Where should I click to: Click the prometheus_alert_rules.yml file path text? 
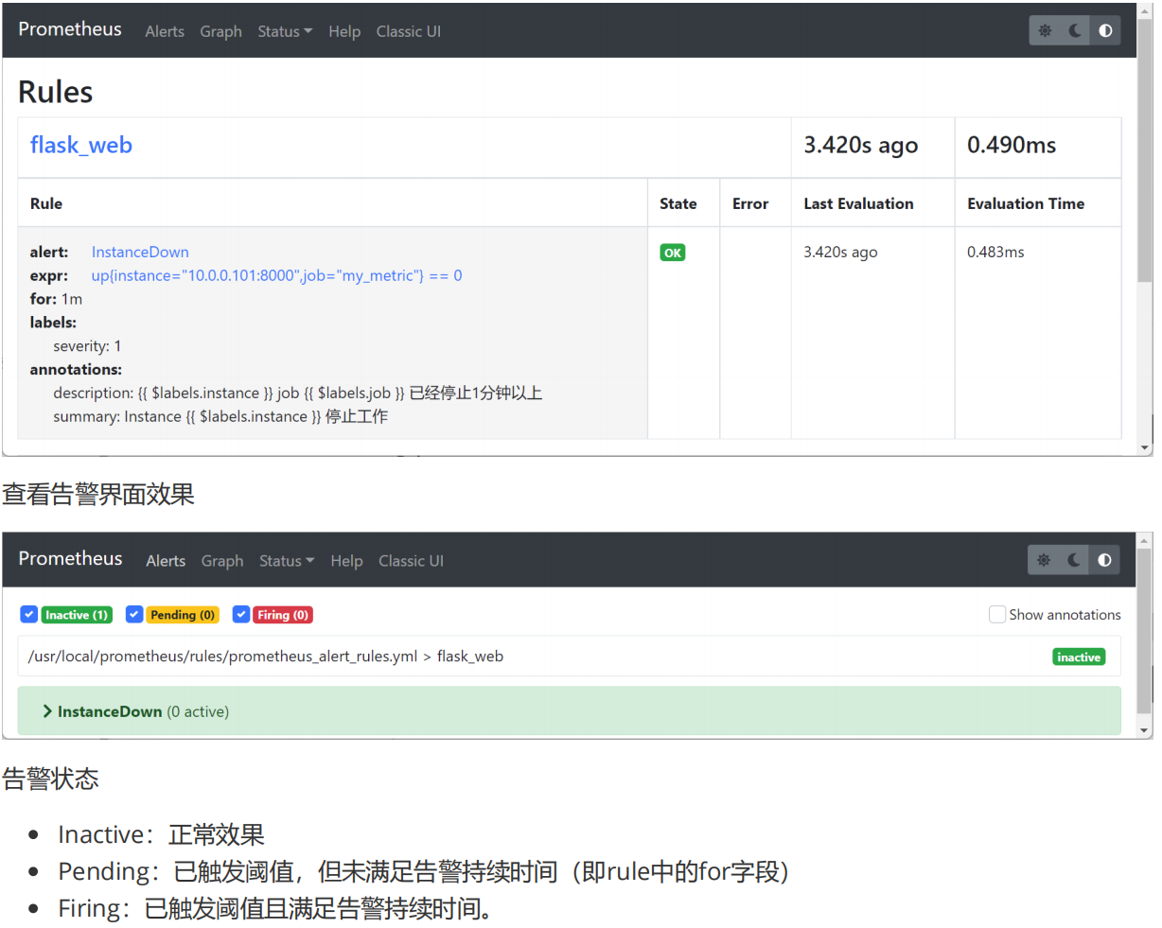(x=222, y=657)
